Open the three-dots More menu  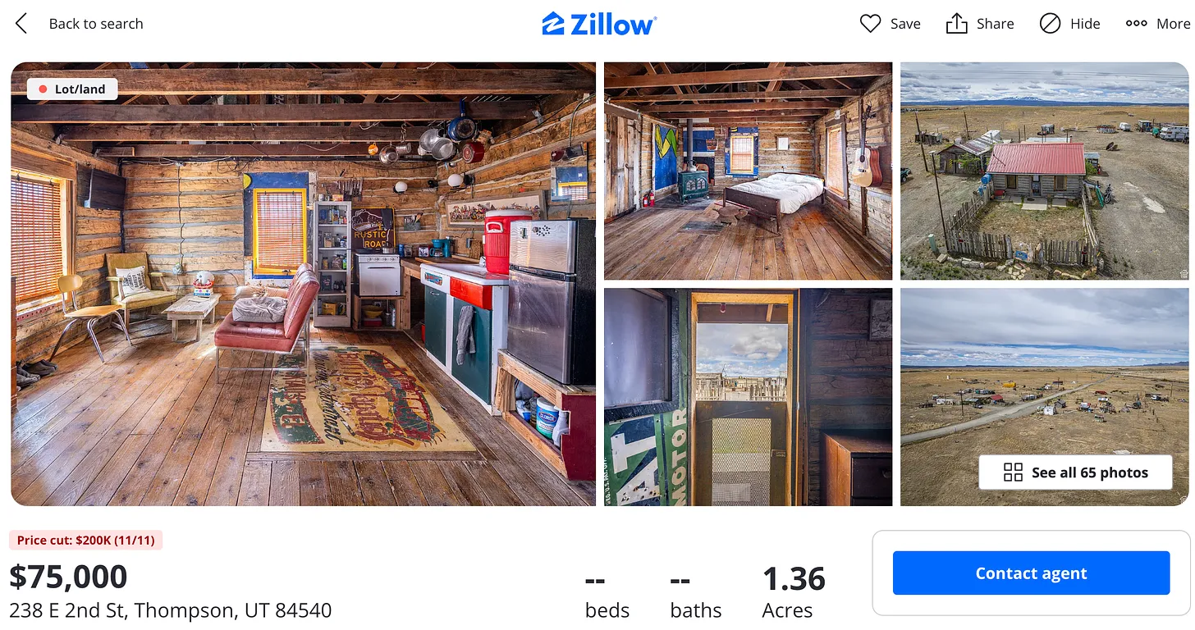[x=1157, y=24]
